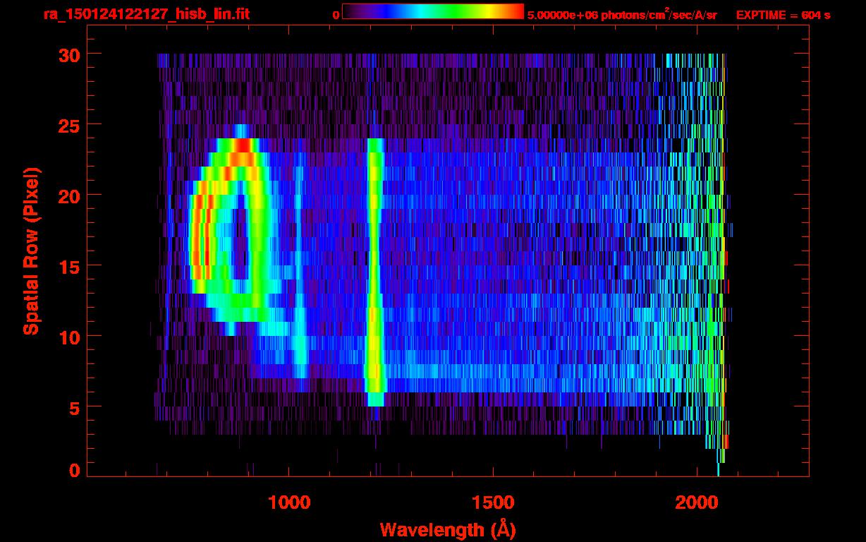Click the rainbow color scale bar

click(x=433, y=12)
